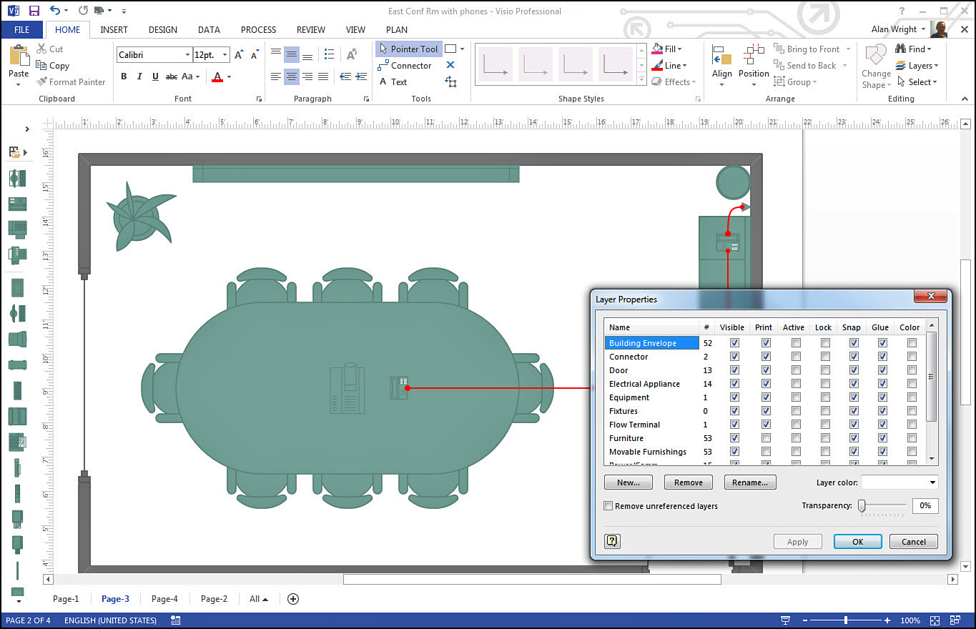
Task: Click the Copy icon
Action: click(x=41, y=65)
